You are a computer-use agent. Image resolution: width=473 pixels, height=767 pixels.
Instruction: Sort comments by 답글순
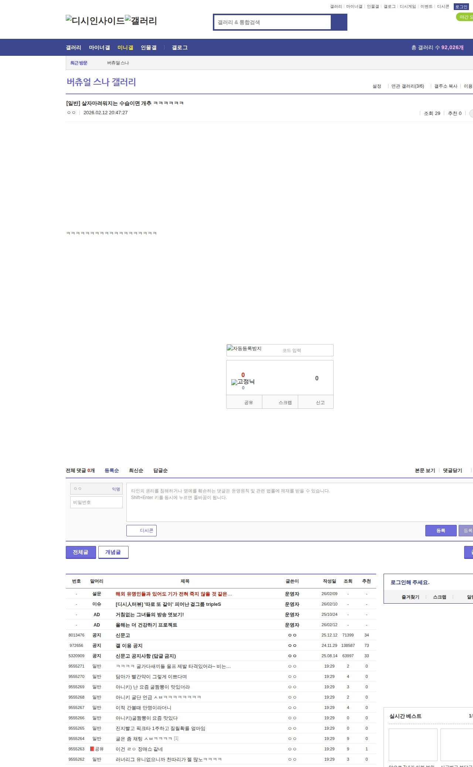(160, 471)
